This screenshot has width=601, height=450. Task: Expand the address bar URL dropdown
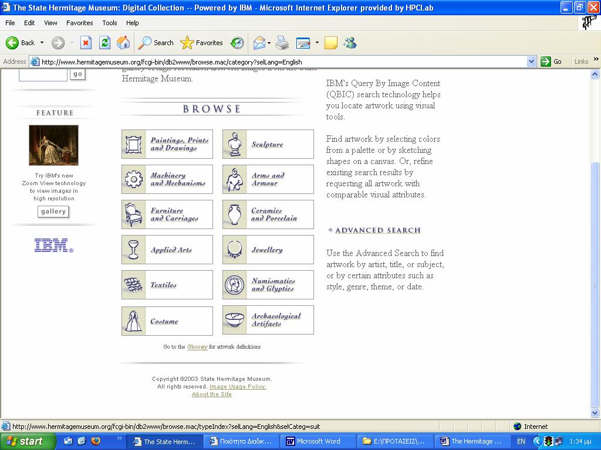531,62
